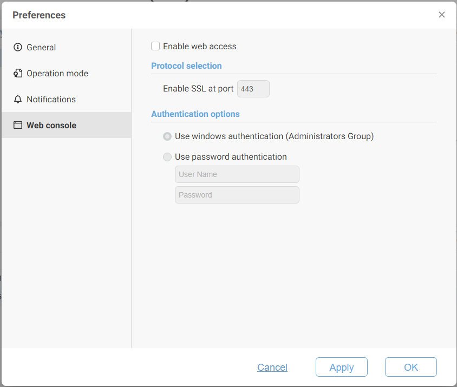Image resolution: width=457 pixels, height=387 pixels.
Task: Switch to Operation mode tab
Action: [x=67, y=73]
